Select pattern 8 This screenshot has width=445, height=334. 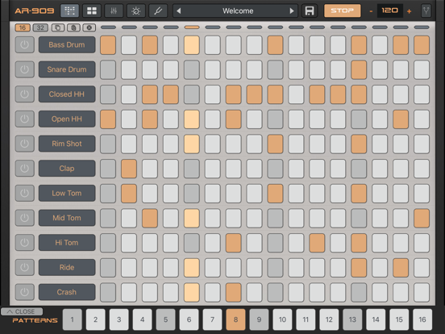point(235,319)
